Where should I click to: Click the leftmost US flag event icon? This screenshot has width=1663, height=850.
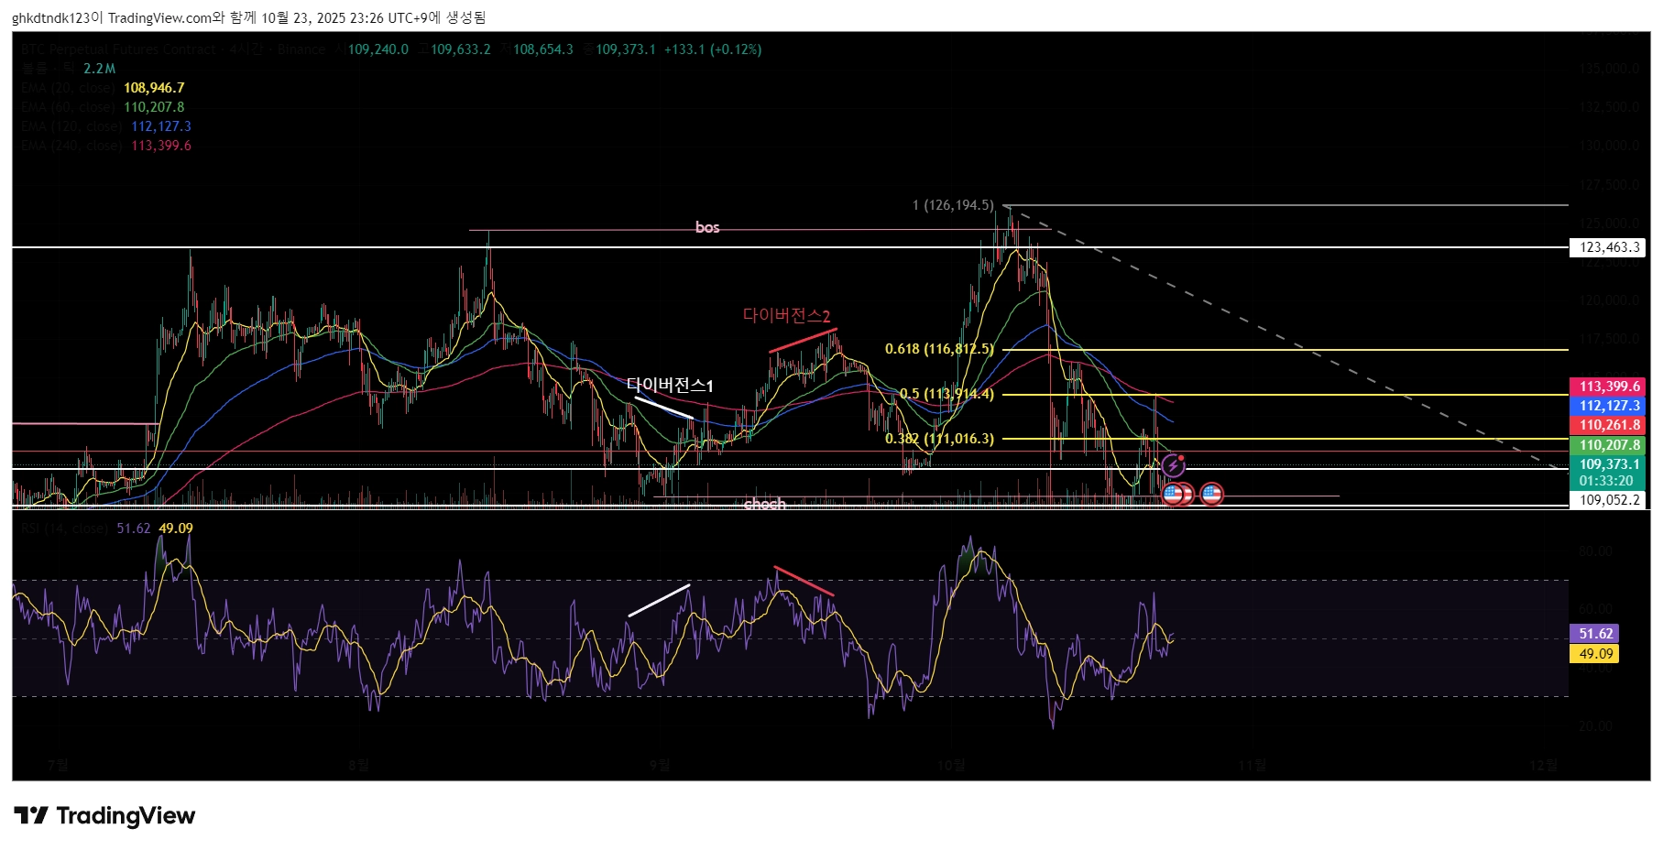(1172, 495)
